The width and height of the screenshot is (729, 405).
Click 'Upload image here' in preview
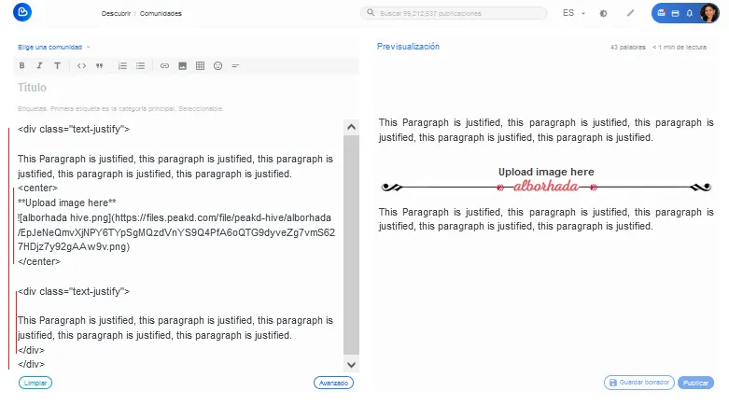(x=546, y=172)
